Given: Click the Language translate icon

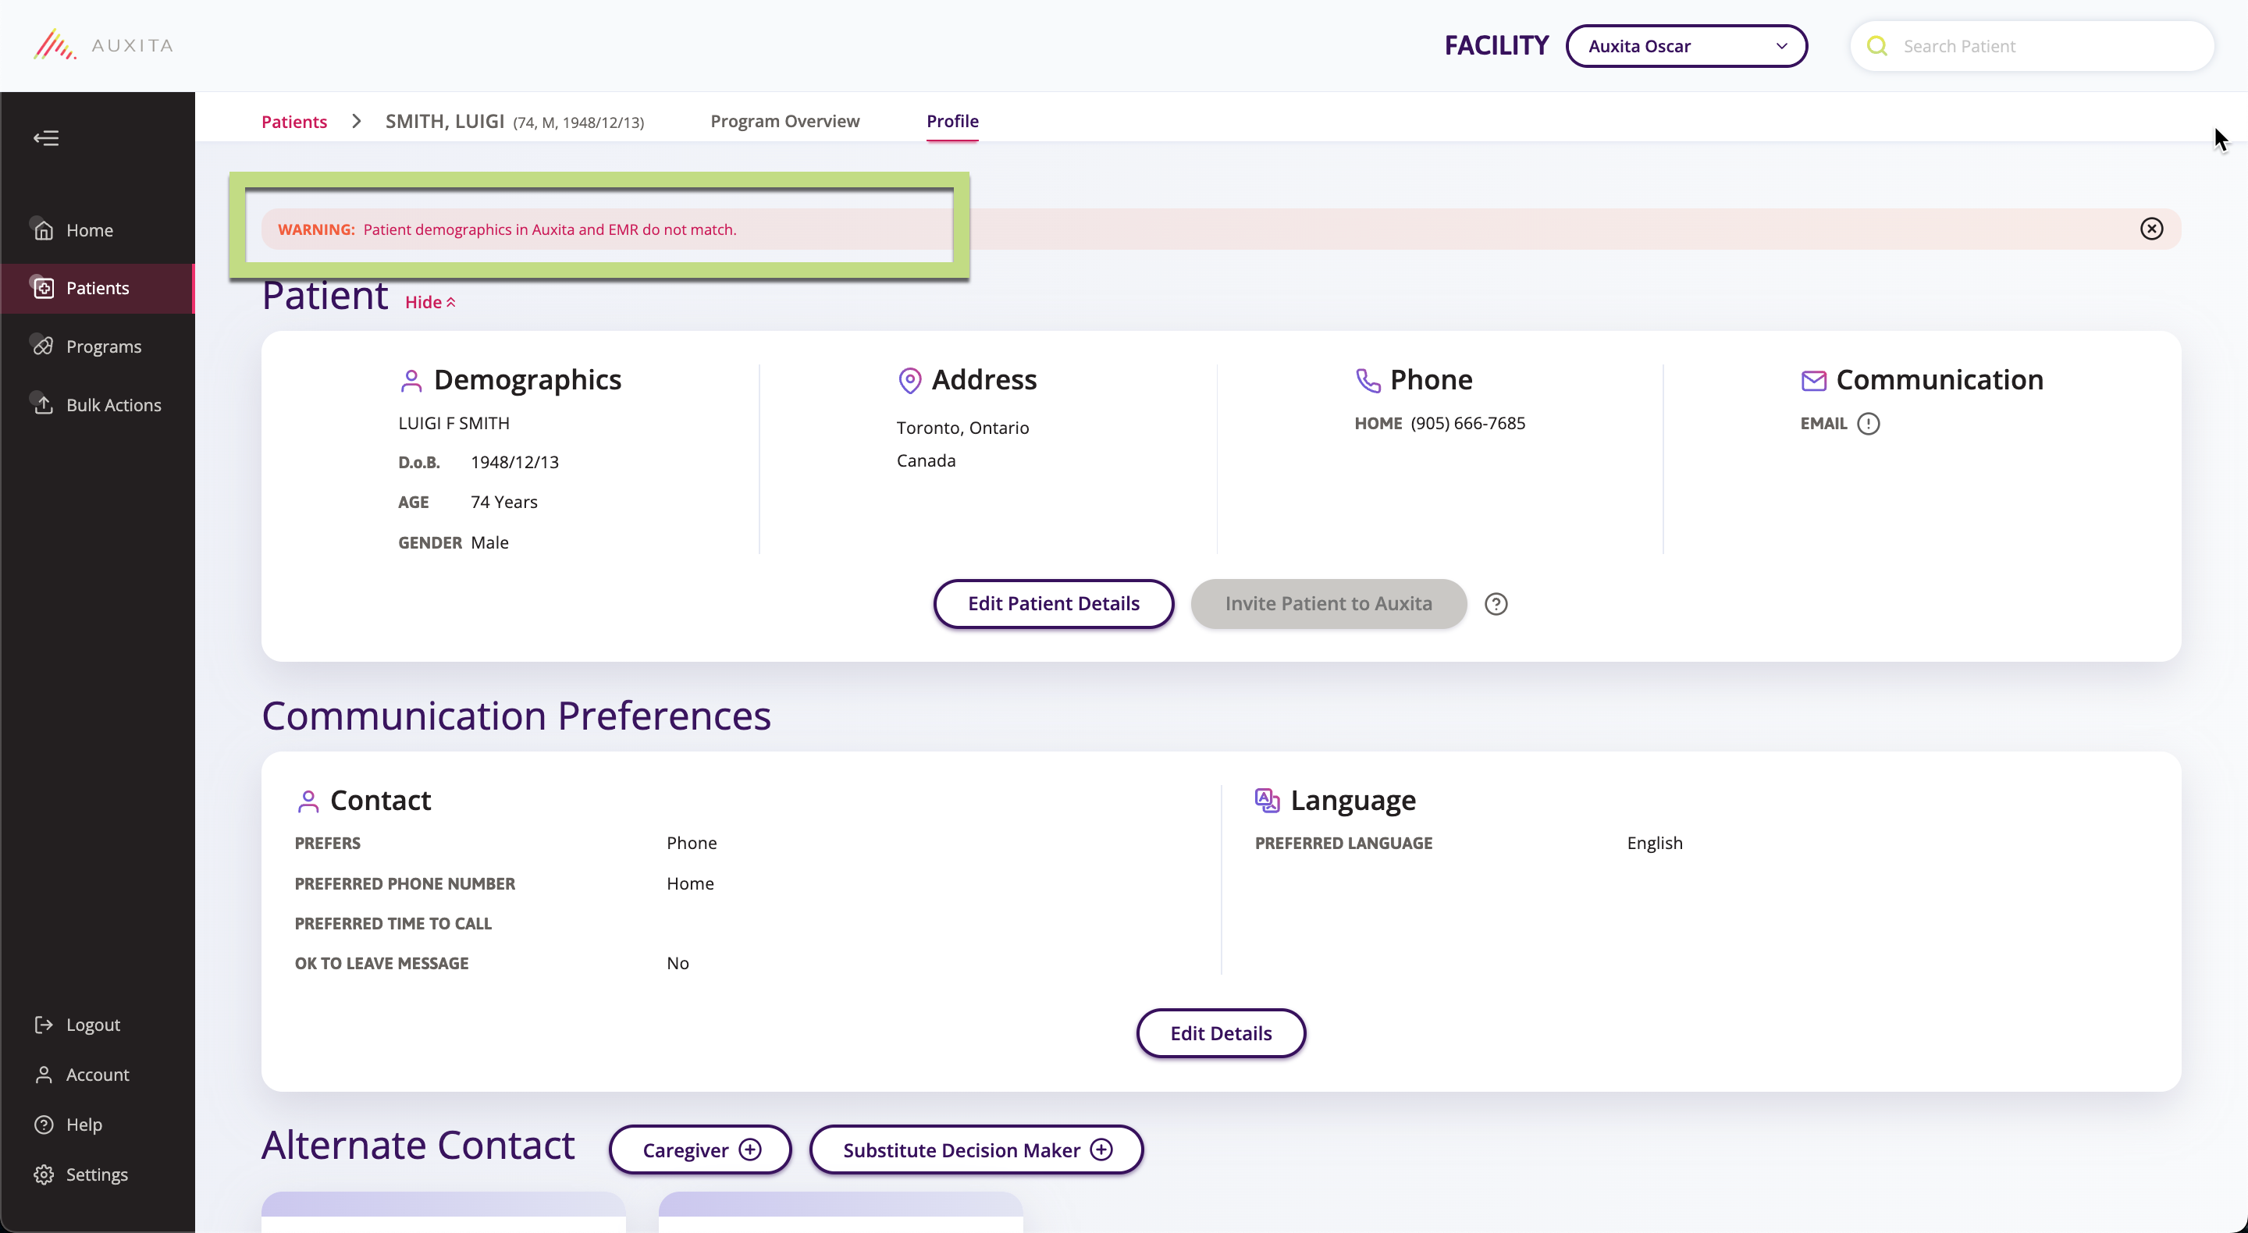Looking at the screenshot, I should tap(1266, 800).
